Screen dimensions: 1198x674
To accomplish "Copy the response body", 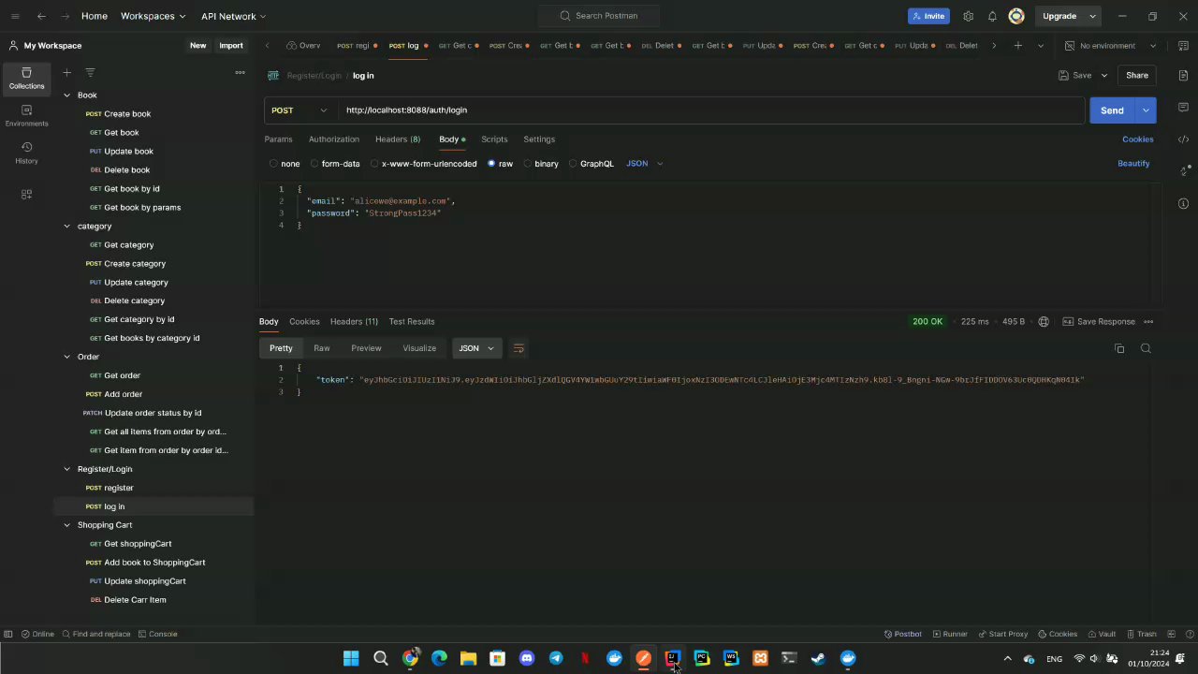I will (1119, 348).
